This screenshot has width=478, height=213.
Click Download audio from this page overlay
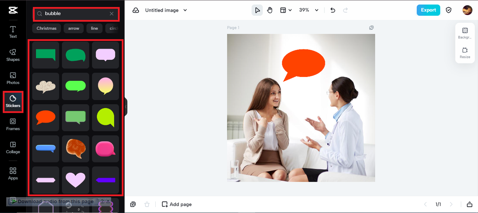click(x=52, y=201)
